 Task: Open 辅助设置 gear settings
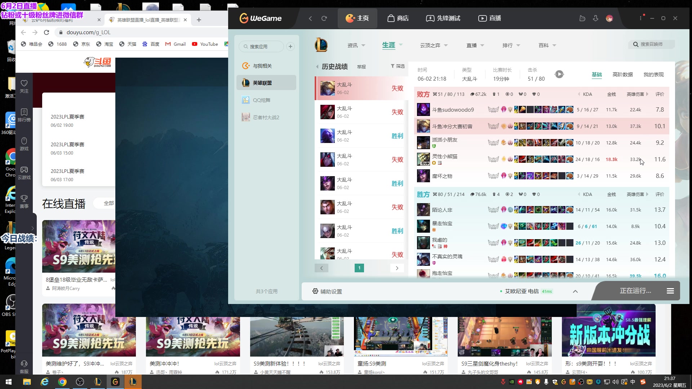coord(327,291)
